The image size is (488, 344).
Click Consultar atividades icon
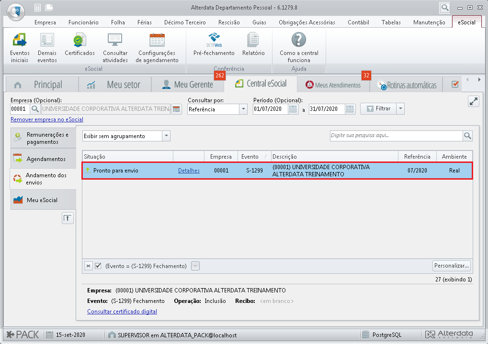pos(115,47)
